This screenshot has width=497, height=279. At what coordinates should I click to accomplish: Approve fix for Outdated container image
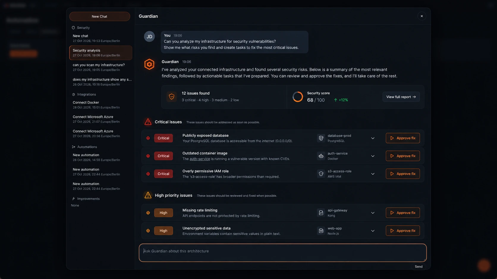(x=403, y=156)
